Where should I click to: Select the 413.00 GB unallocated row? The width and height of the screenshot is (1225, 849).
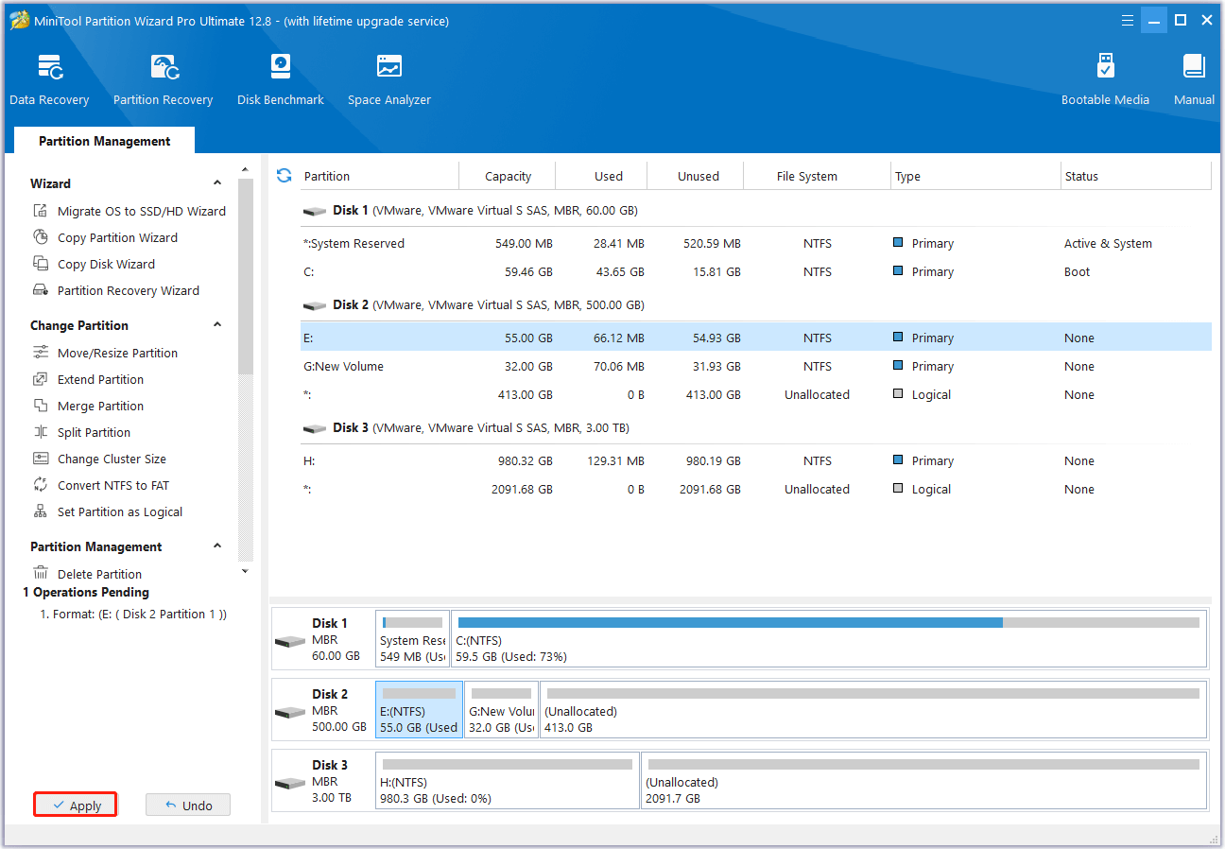[756, 394]
